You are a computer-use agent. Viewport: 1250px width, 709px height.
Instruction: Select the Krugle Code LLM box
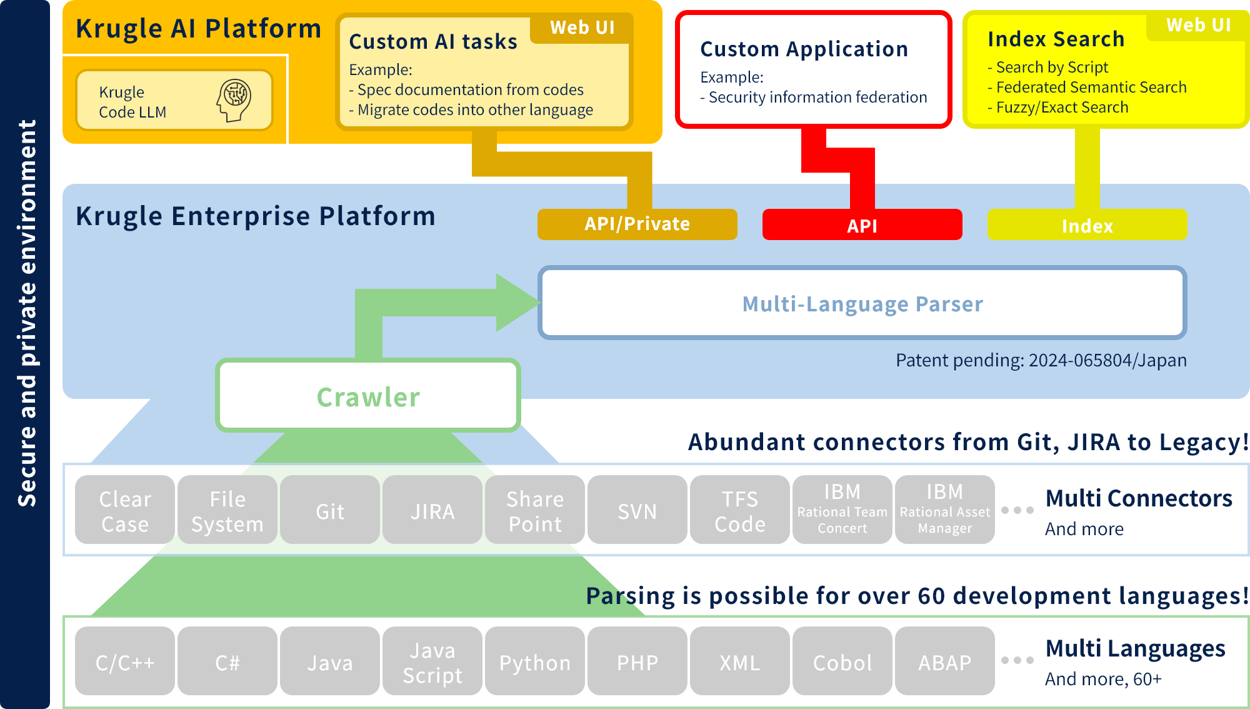pos(174,100)
